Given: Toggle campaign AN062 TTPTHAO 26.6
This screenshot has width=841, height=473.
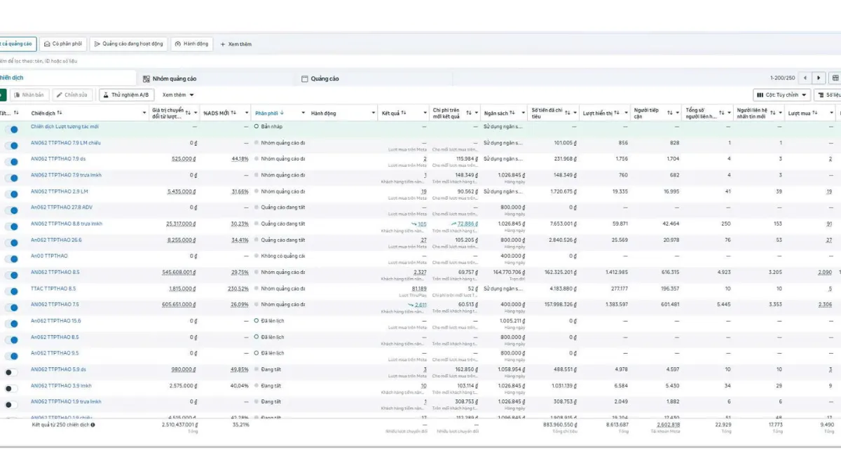Looking at the screenshot, I should point(11,242).
